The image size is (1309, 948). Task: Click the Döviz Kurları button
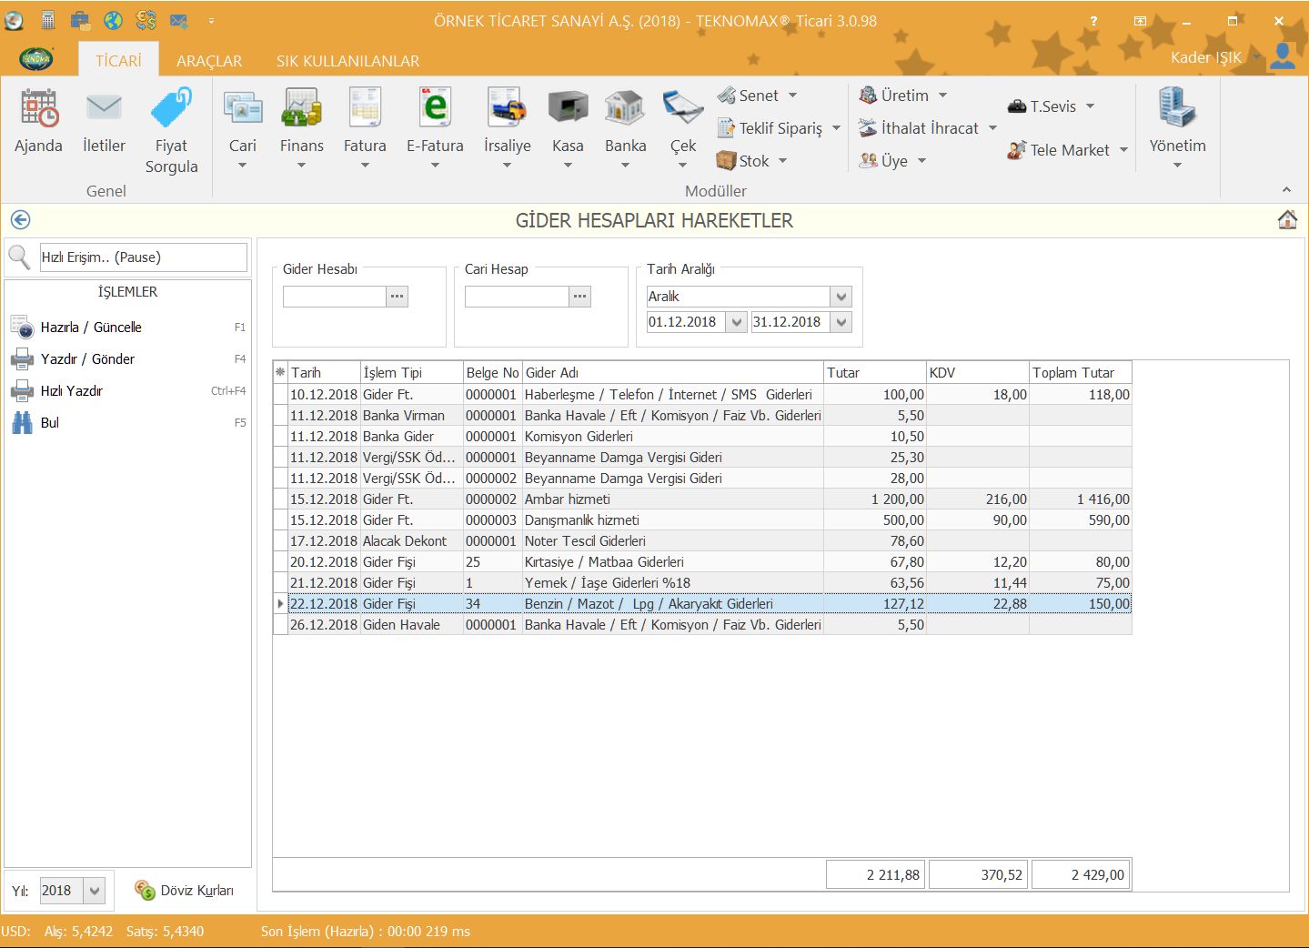(x=185, y=891)
